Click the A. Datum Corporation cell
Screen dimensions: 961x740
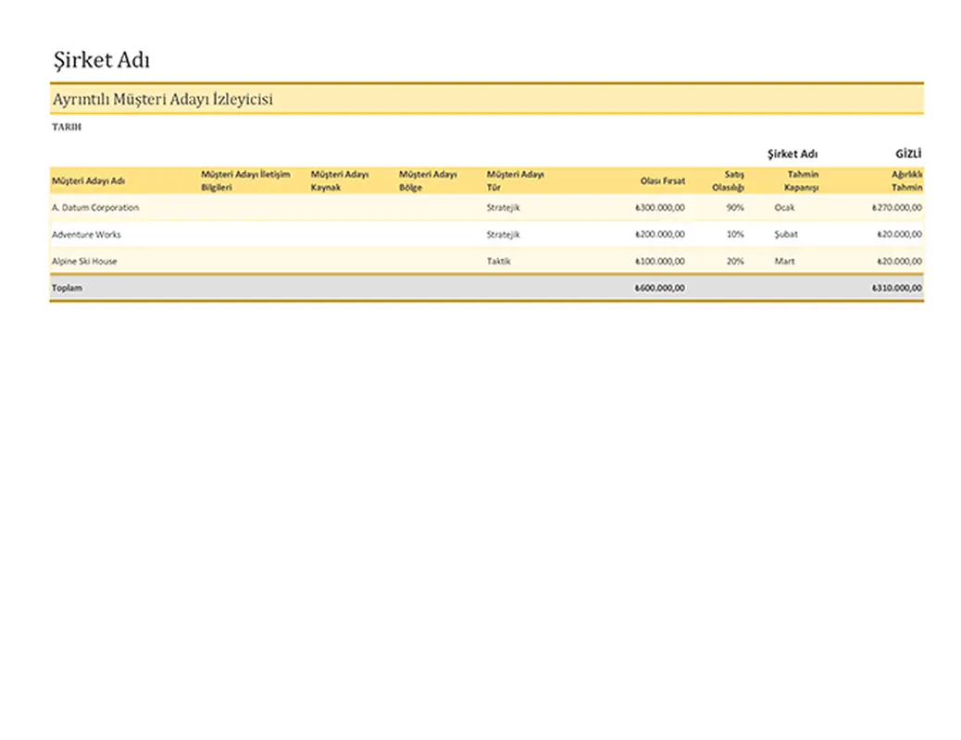tap(95, 207)
